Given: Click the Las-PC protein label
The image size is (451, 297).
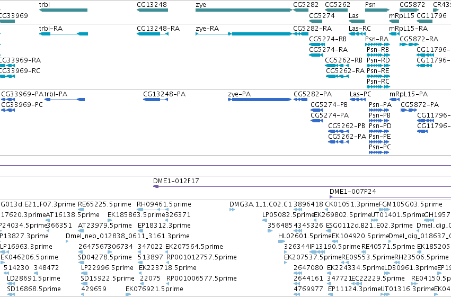Looking at the screenshot, I should [x=360, y=94].
